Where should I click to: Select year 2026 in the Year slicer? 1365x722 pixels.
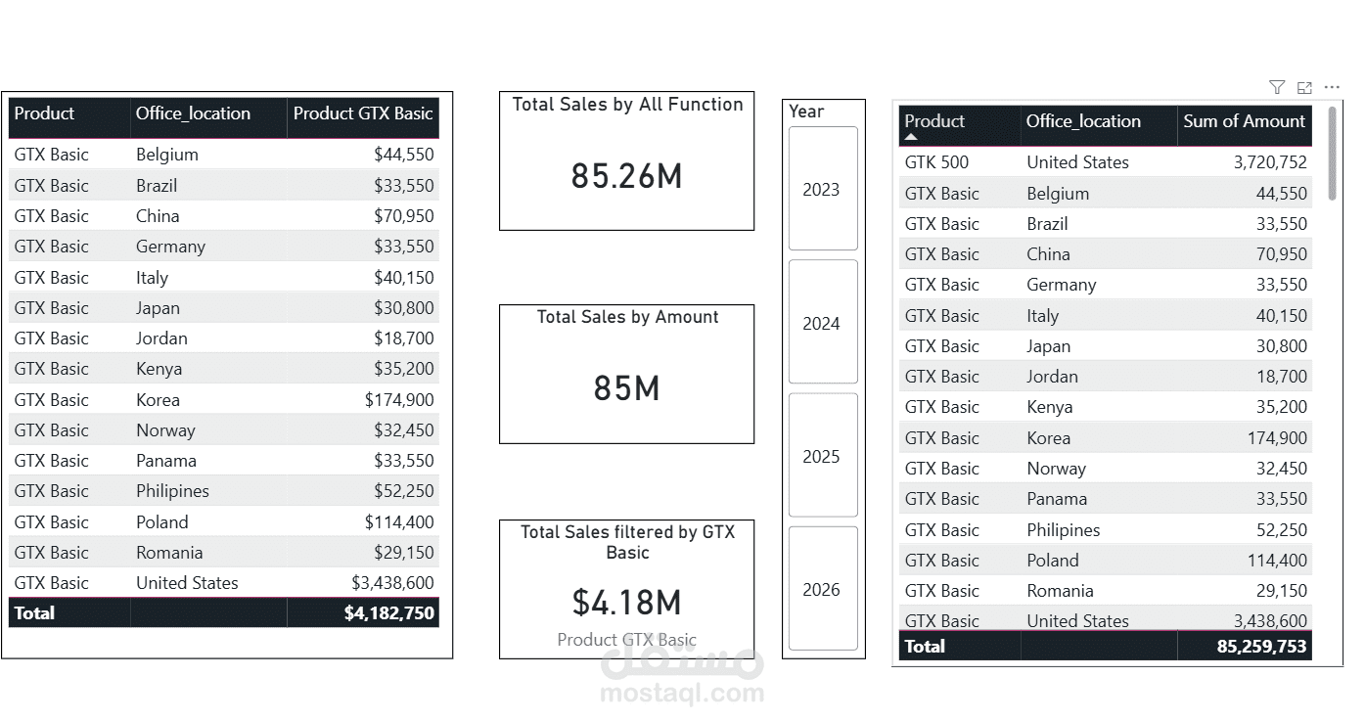823,589
